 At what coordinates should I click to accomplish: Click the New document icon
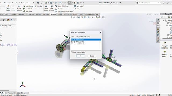pyautogui.click(x=41, y=3)
